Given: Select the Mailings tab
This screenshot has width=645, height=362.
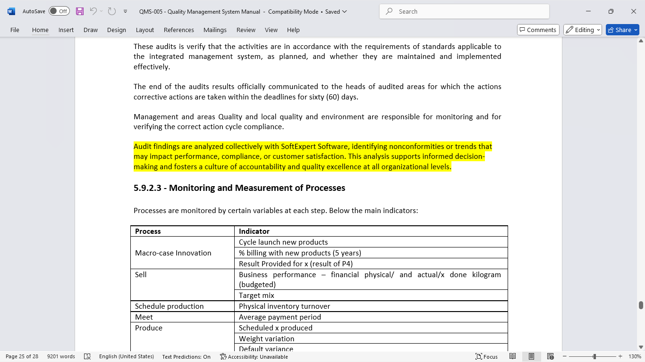Looking at the screenshot, I should pyautogui.click(x=215, y=30).
